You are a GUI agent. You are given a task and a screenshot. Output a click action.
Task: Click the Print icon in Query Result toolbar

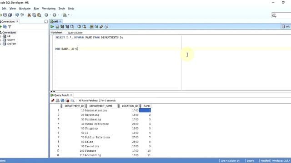click(x=58, y=101)
